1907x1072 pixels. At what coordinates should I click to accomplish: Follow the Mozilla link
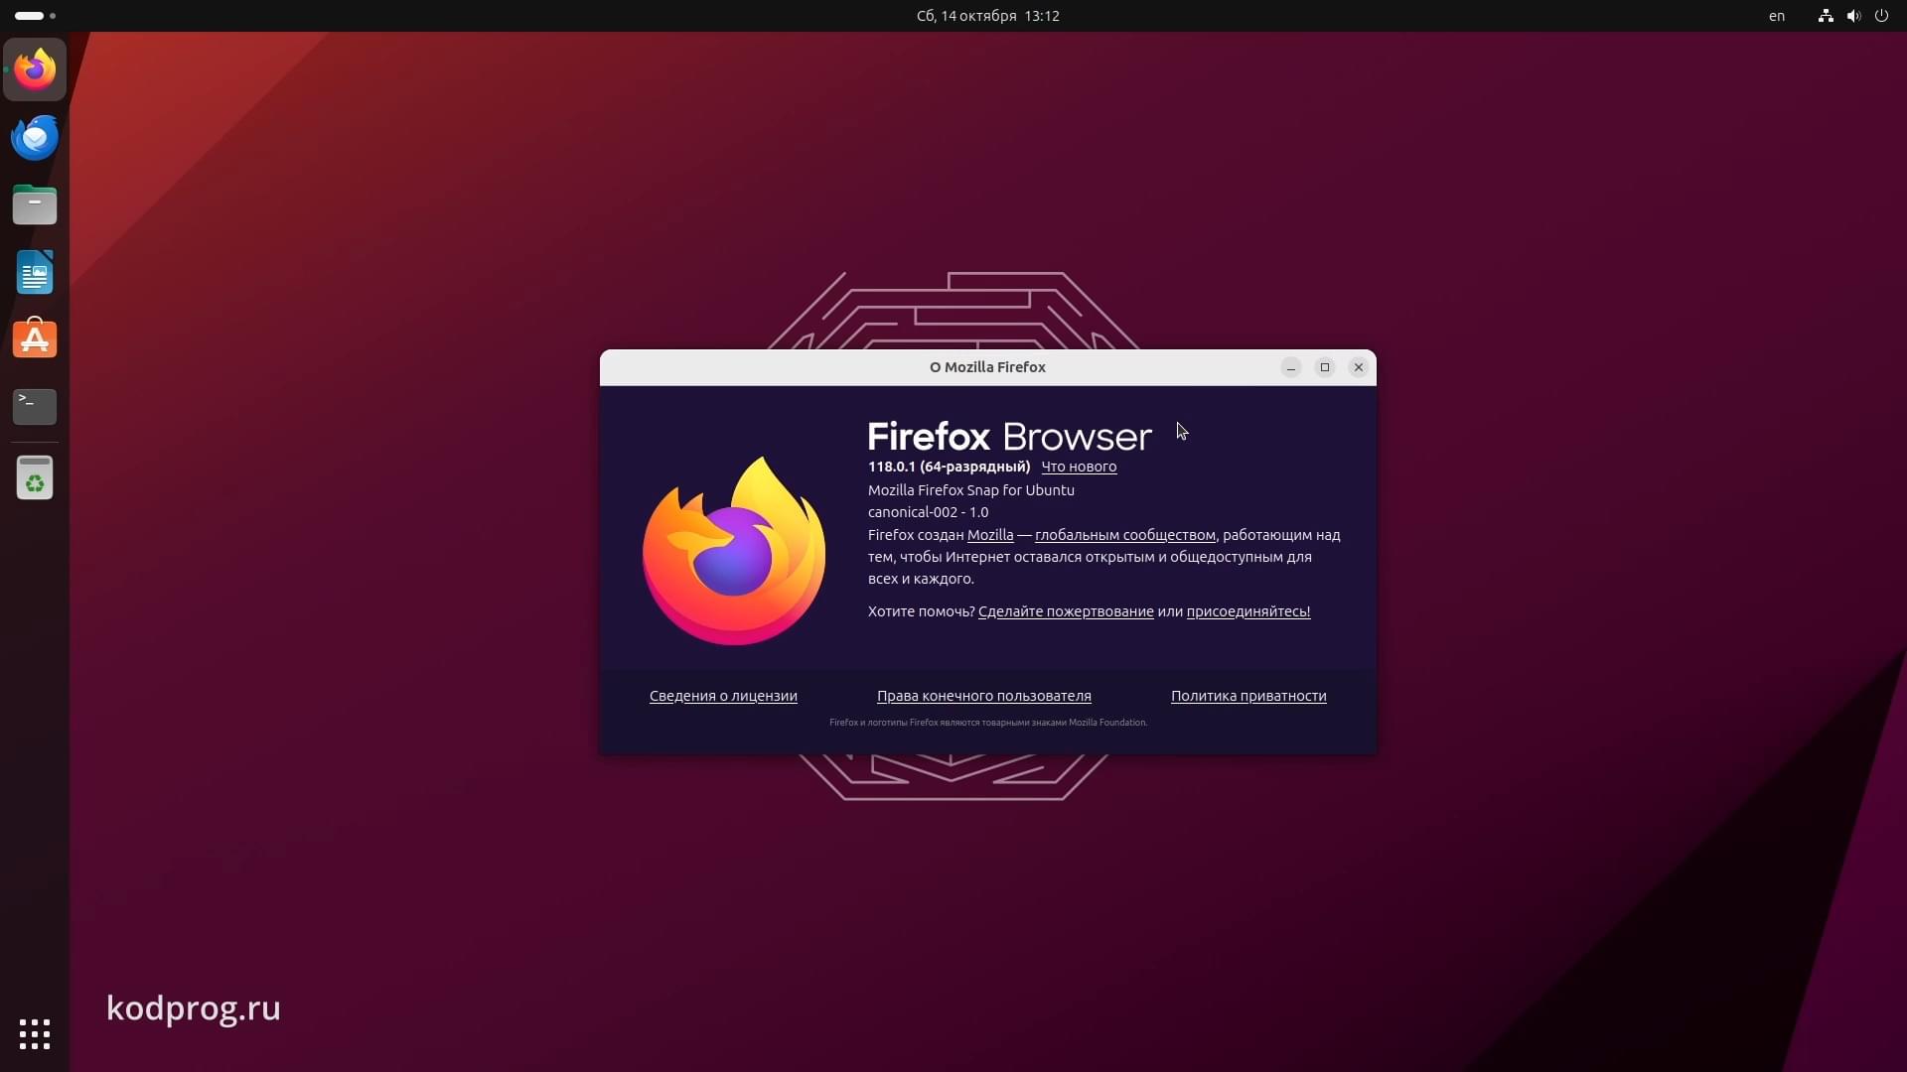(x=990, y=535)
